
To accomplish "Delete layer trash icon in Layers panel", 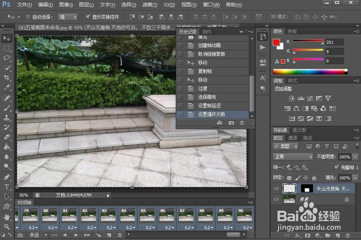I will coord(348,236).
